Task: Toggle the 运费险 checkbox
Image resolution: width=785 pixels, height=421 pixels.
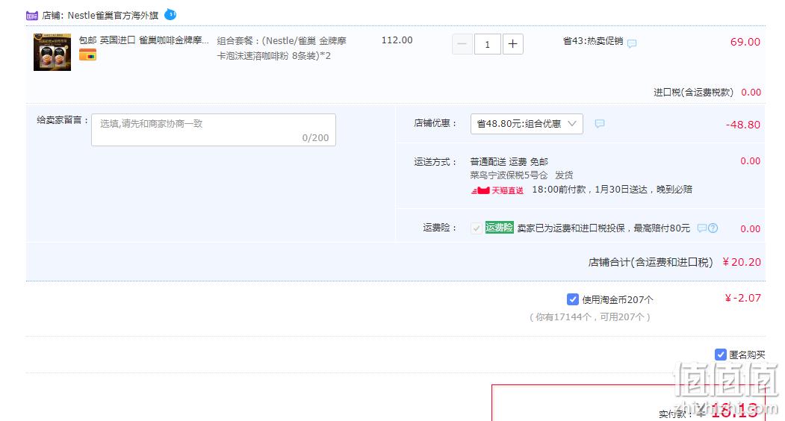Action: pos(476,228)
